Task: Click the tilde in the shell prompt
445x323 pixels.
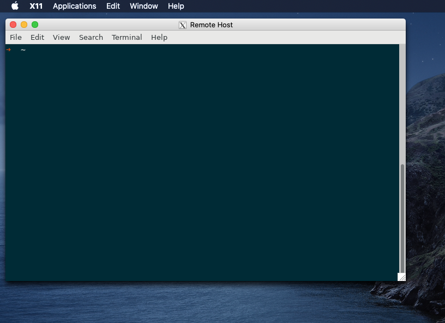Action: pos(23,50)
